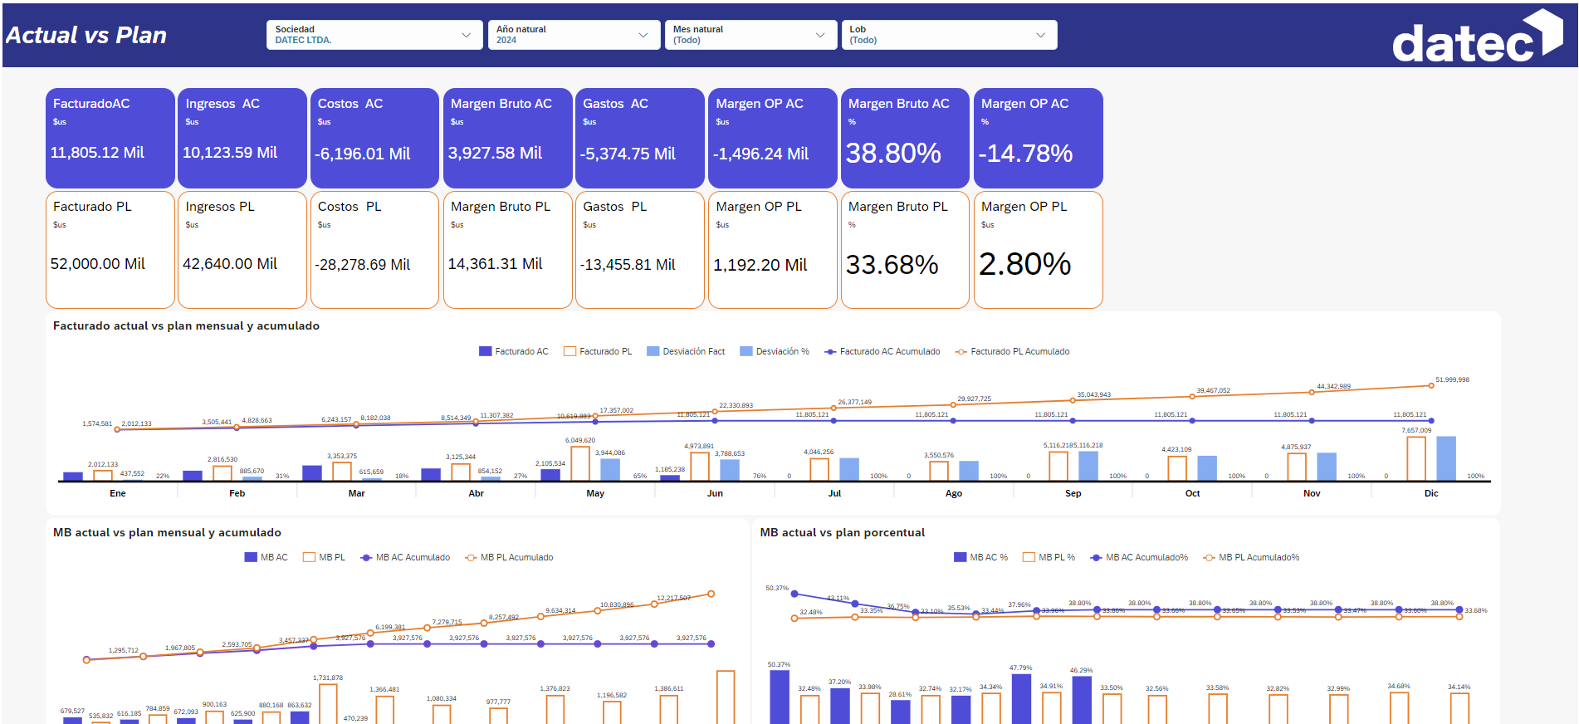Select the Margen OP AC -14.78% card
This screenshot has width=1579, height=724.
(x=1038, y=138)
